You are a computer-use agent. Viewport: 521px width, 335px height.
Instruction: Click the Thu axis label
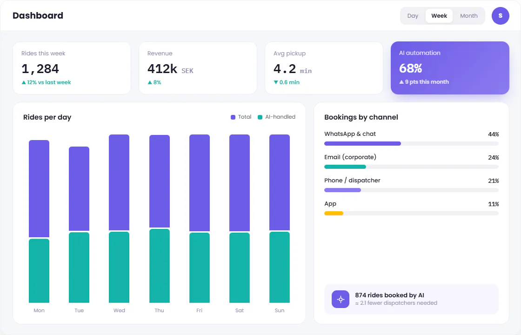click(159, 310)
